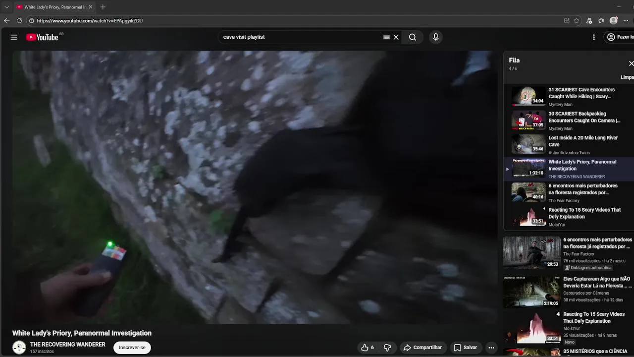Open a new browser tab
Image resolution: width=634 pixels, height=357 pixels.
pyautogui.click(x=103, y=7)
